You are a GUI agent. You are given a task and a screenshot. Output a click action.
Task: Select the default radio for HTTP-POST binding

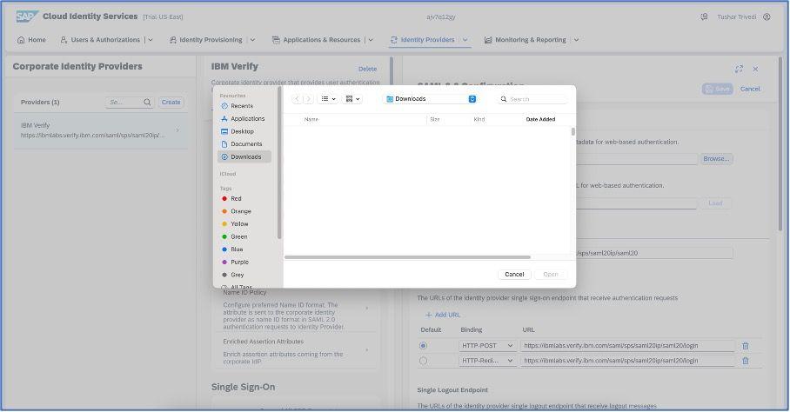tap(423, 346)
